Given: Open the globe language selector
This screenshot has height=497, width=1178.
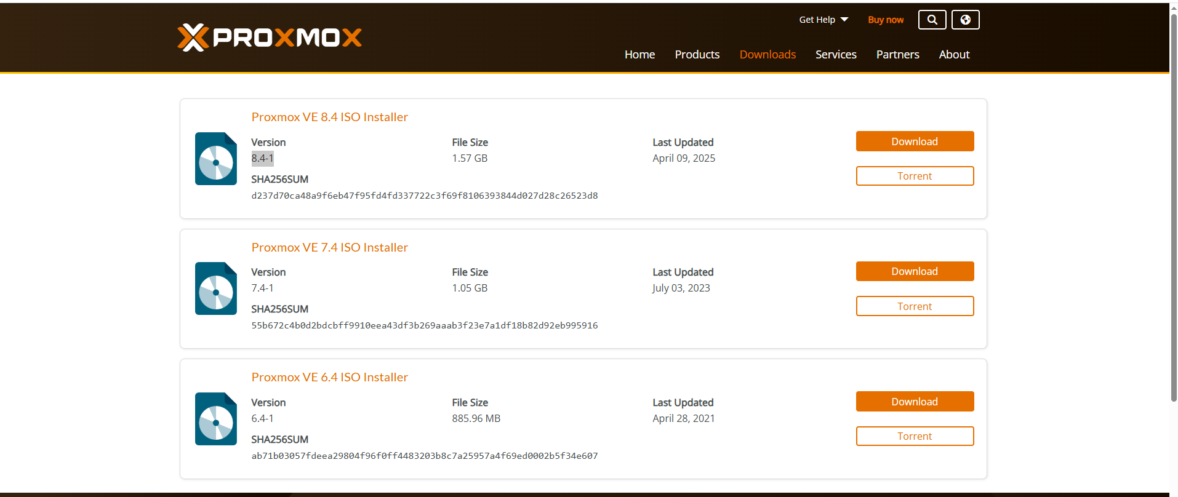Looking at the screenshot, I should click(966, 20).
